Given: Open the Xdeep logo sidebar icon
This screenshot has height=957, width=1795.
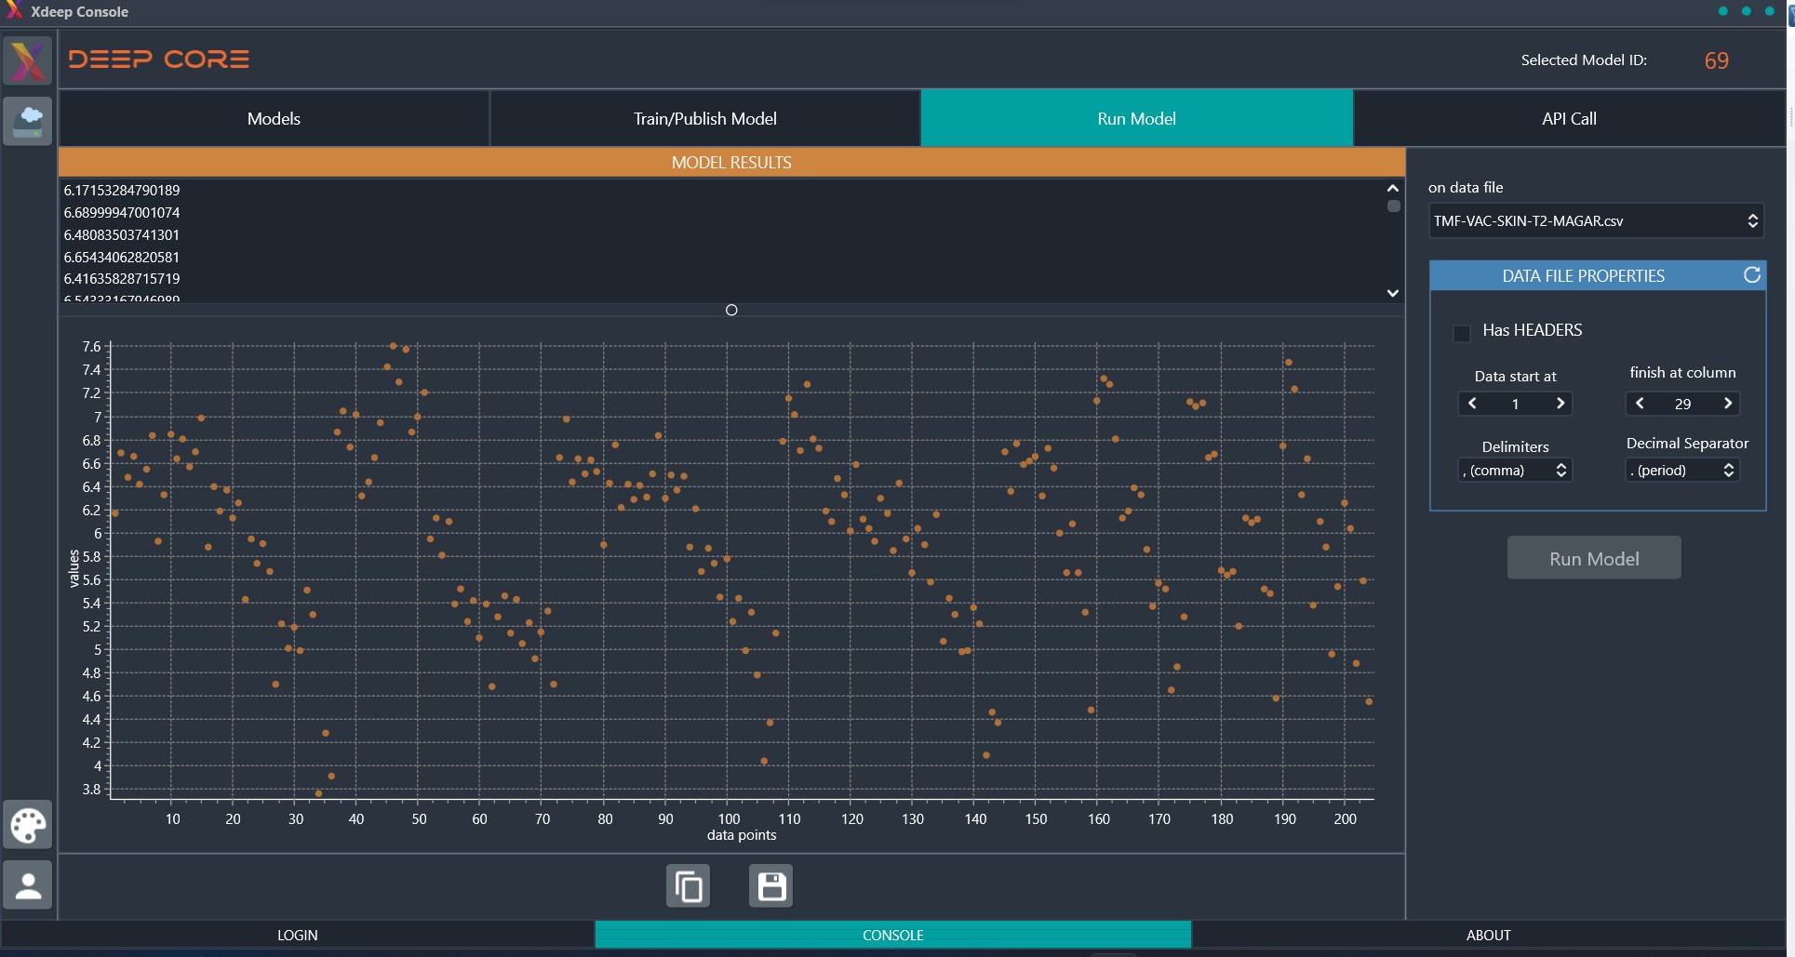Looking at the screenshot, I should 27,60.
